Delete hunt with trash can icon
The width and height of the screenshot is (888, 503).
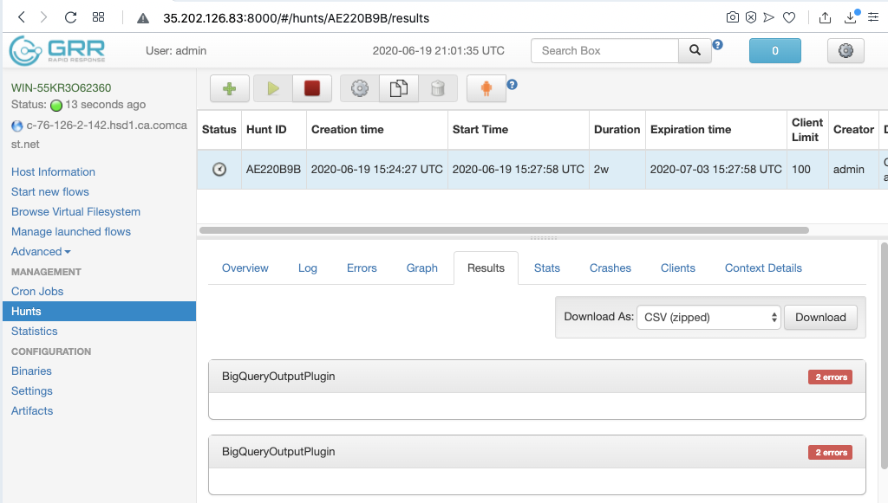[438, 88]
